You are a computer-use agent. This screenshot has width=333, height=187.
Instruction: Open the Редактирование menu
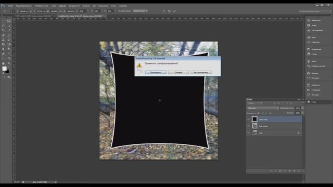24,6
